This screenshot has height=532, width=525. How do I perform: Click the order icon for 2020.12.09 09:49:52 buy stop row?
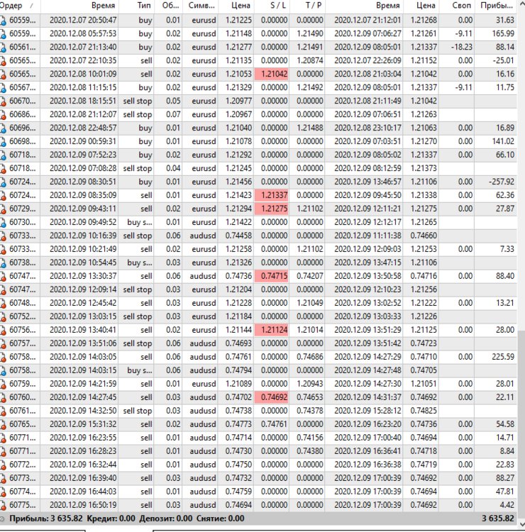pyautogui.click(x=3, y=223)
